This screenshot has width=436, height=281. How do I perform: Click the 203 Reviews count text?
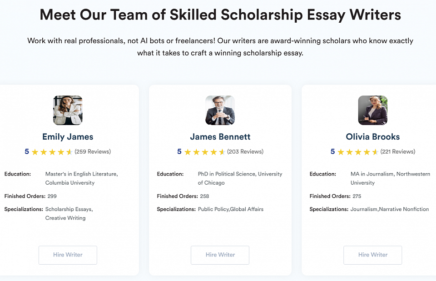(x=245, y=151)
